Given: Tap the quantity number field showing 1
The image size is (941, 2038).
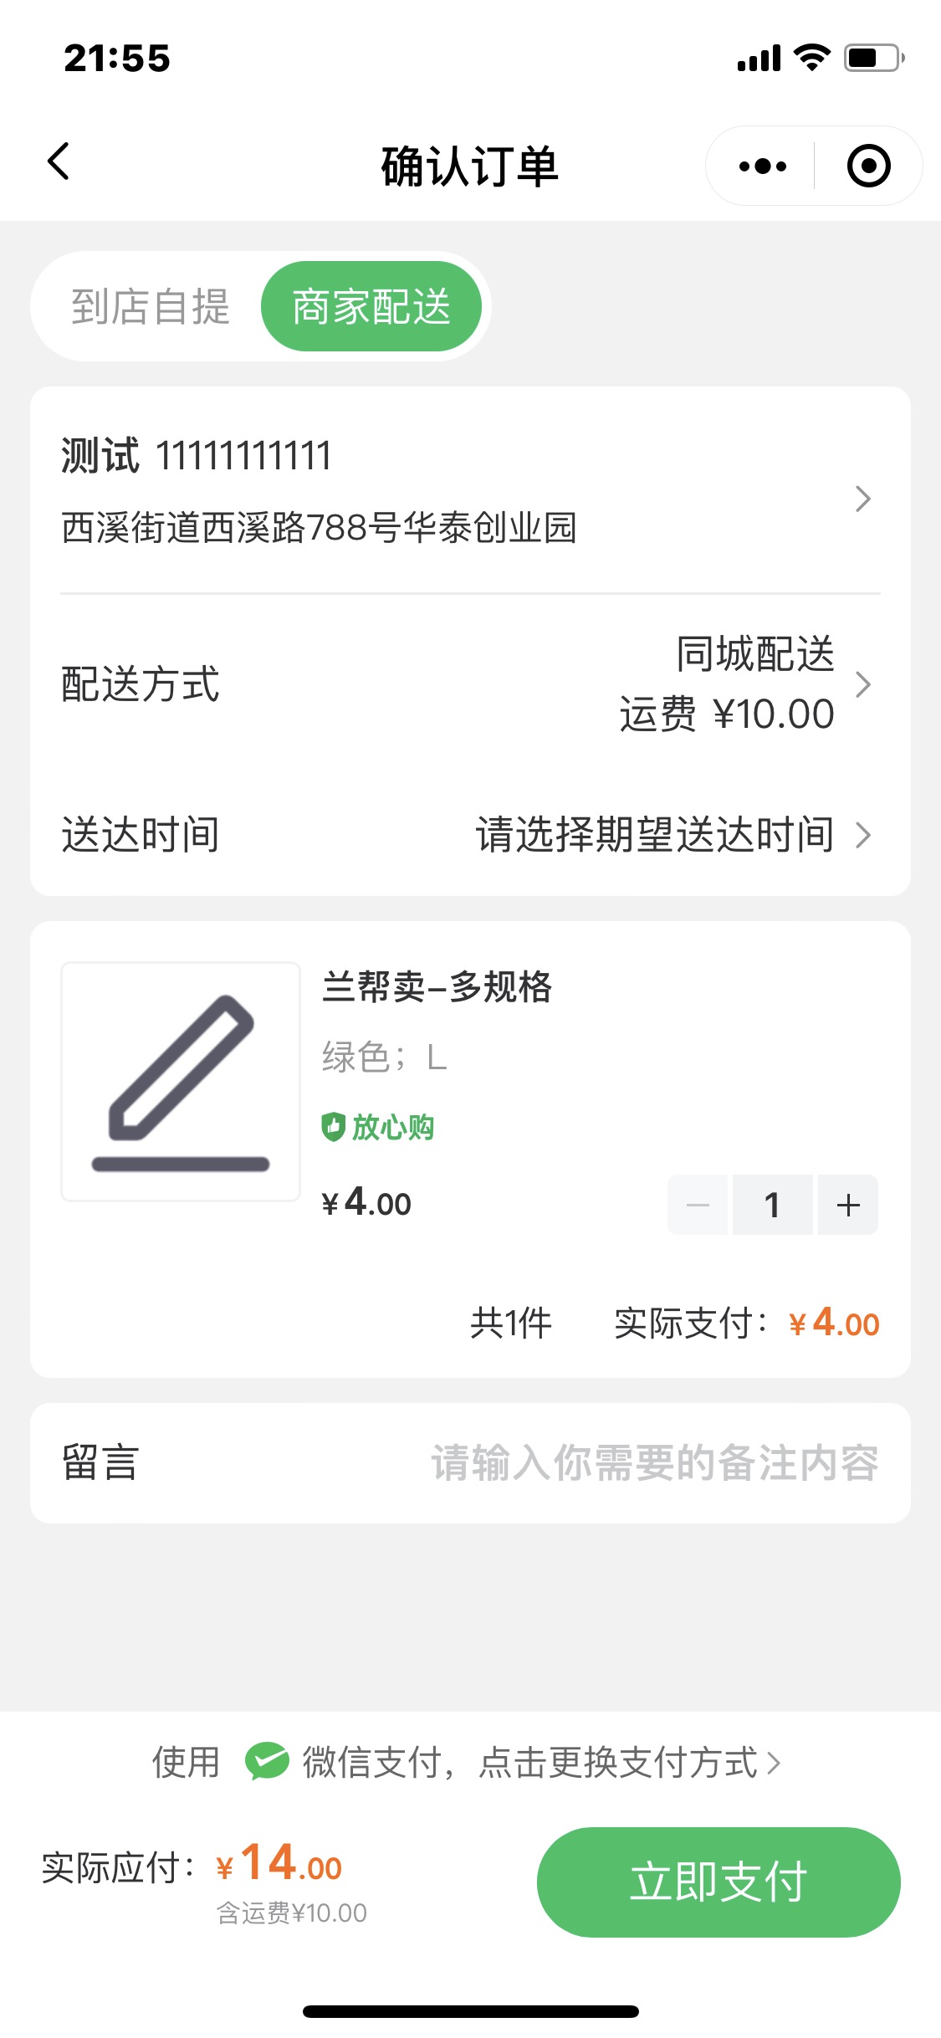Looking at the screenshot, I should [x=772, y=1205].
